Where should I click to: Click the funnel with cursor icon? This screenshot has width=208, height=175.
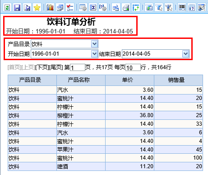159,8
